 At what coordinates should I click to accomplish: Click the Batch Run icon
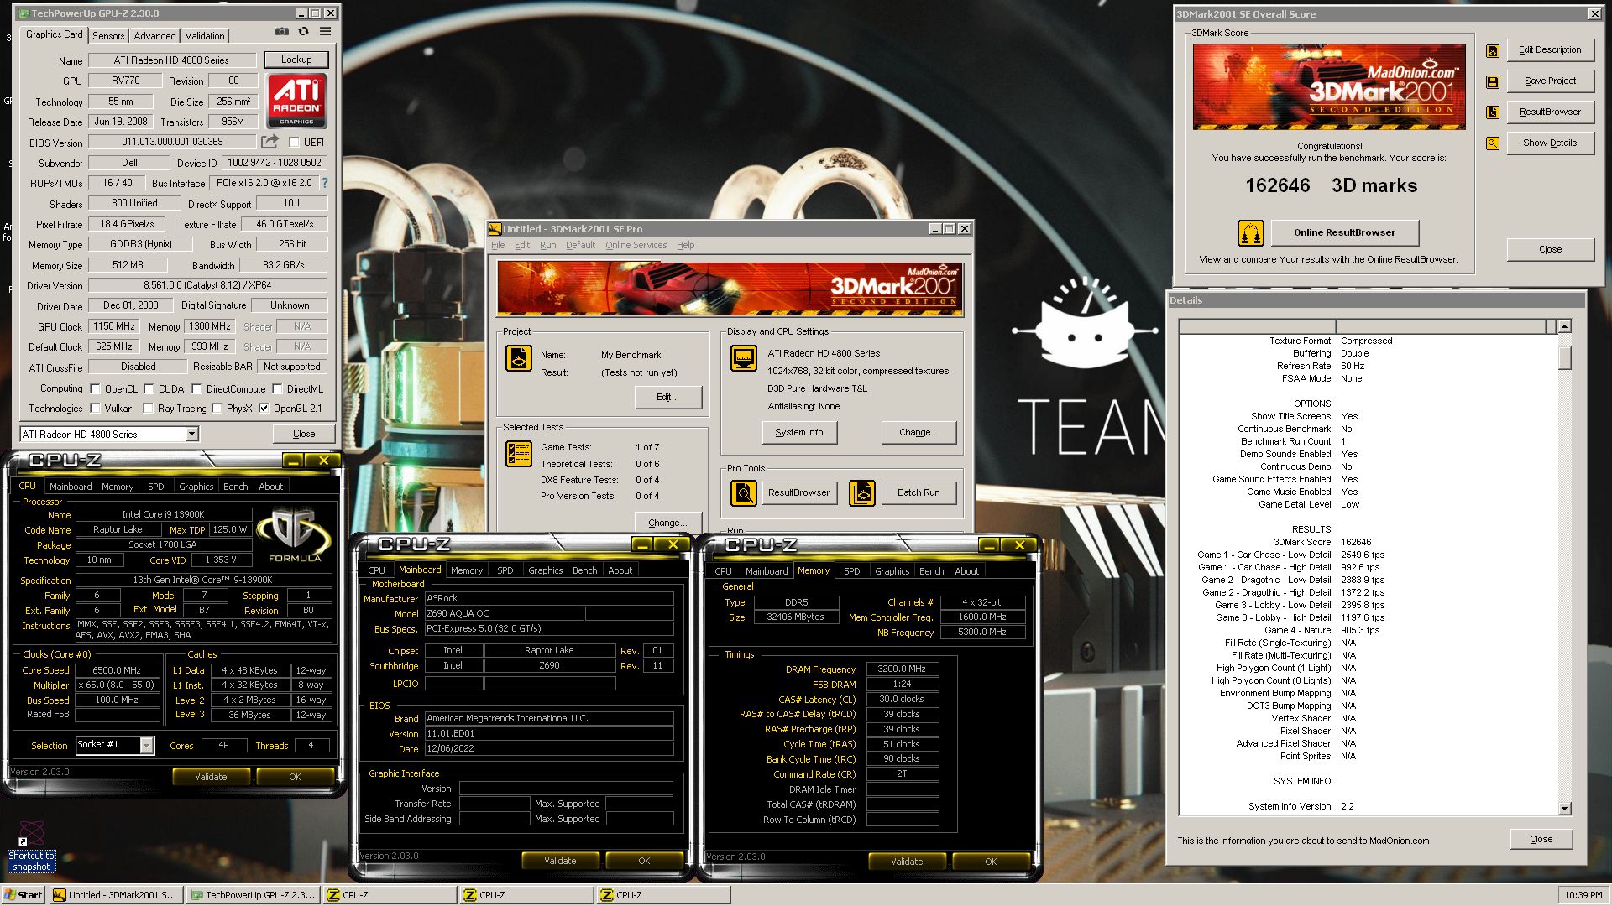point(862,493)
